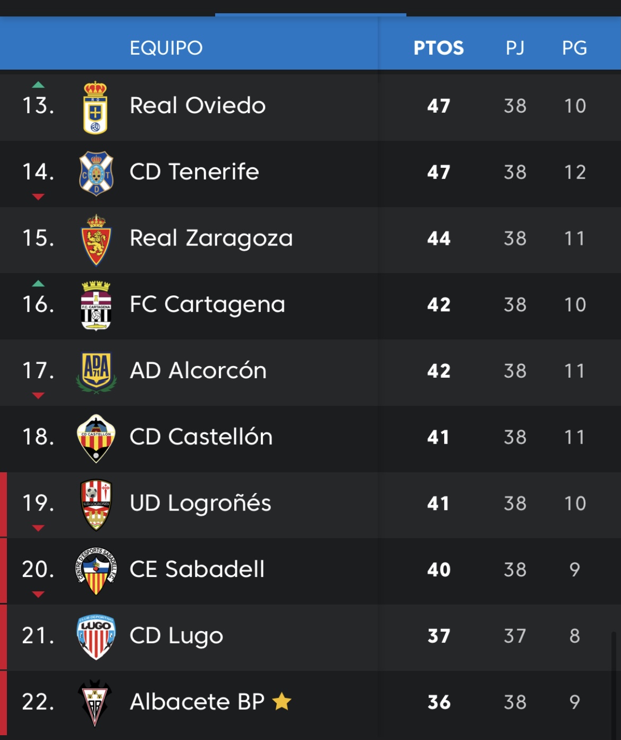Select the AD Alcorcón shield icon
Image resolution: width=621 pixels, height=740 pixels.
96,372
